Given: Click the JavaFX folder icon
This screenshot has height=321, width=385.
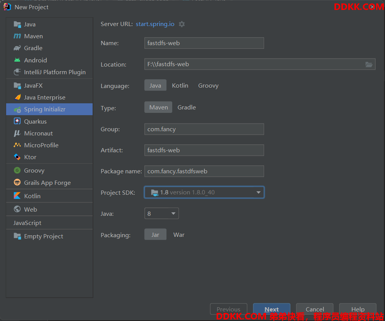Looking at the screenshot, I should (x=17, y=85).
